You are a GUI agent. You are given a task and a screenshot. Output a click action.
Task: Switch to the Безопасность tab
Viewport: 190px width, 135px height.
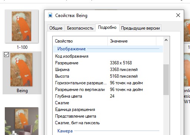tap(80, 28)
